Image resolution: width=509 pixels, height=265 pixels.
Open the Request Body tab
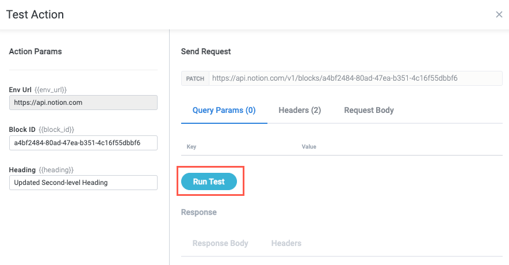[369, 110]
